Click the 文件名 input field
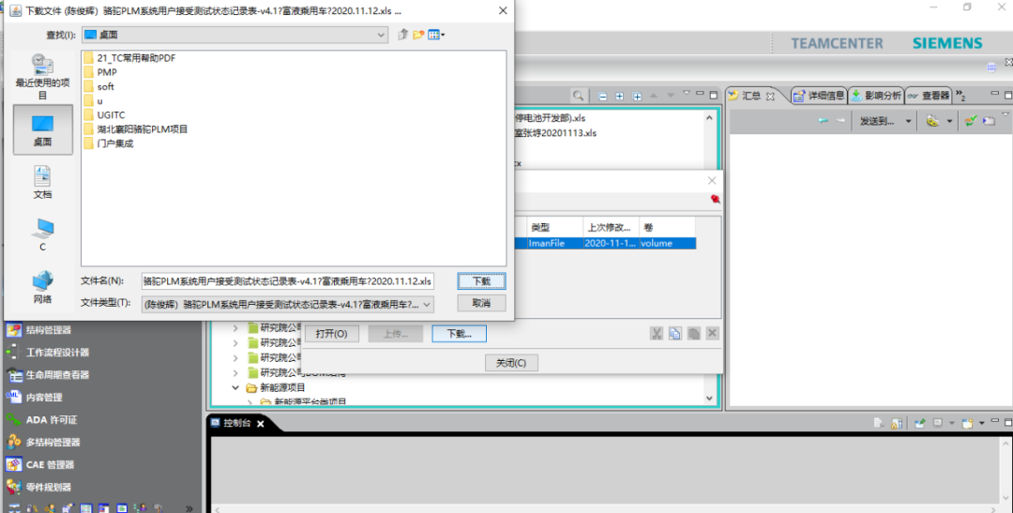Image resolution: width=1013 pixels, height=513 pixels. pyautogui.click(x=288, y=281)
